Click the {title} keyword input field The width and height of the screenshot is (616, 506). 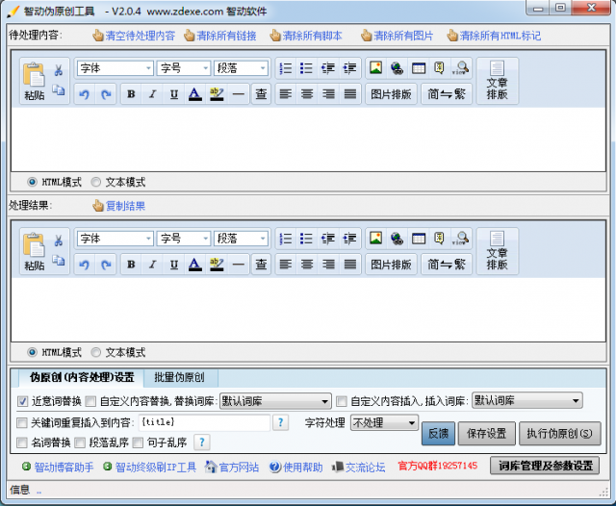click(x=205, y=422)
